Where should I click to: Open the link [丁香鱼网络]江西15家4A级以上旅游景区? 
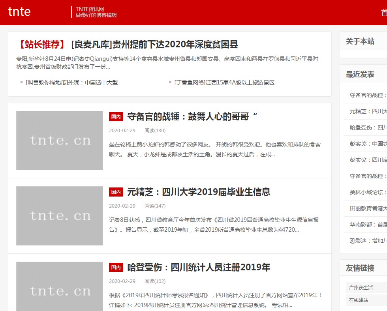coord(224,82)
